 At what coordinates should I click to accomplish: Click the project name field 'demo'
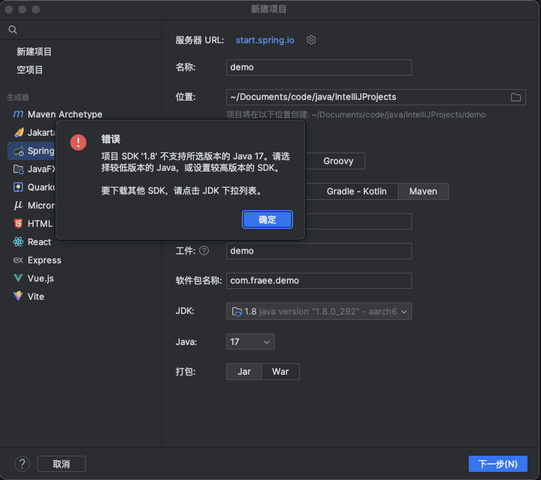(319, 68)
